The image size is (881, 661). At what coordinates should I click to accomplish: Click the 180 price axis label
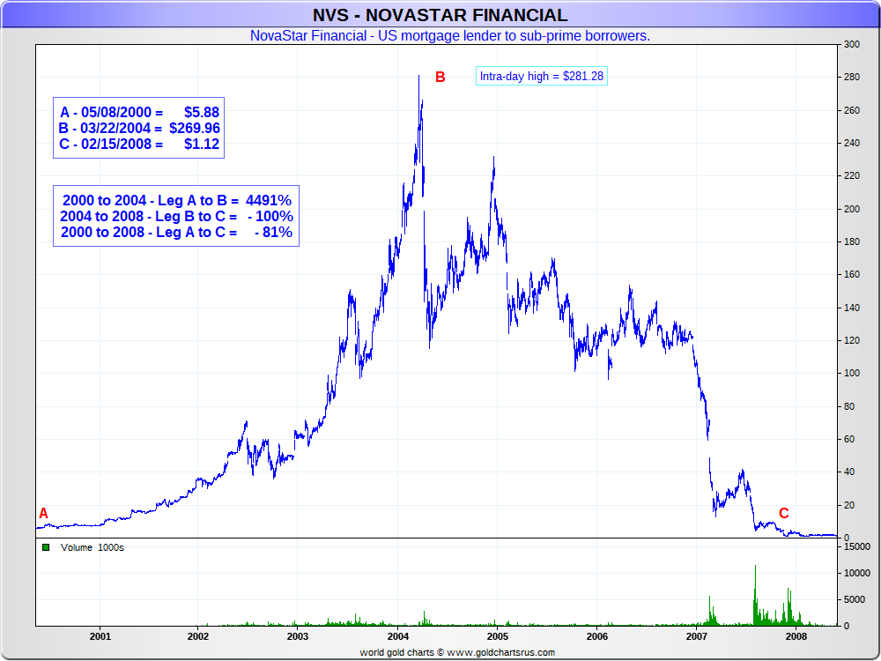click(x=852, y=241)
